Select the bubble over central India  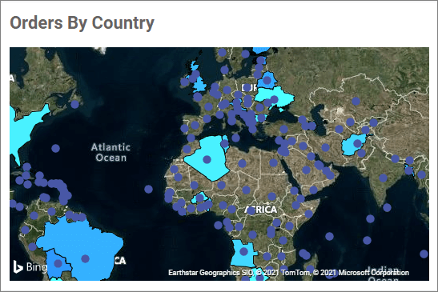coord(383,178)
